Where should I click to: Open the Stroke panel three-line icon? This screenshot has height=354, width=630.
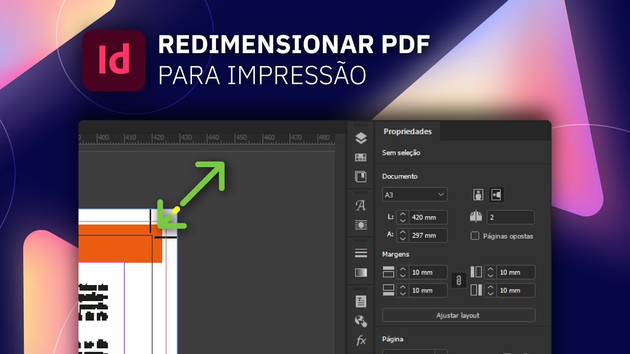(x=361, y=253)
